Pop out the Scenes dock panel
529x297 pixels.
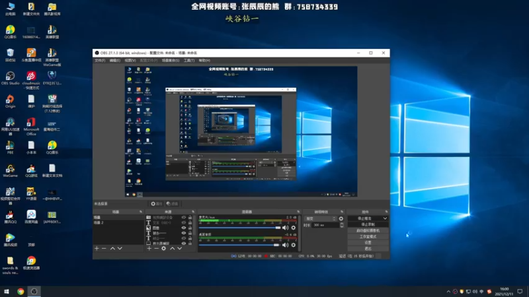(x=141, y=212)
